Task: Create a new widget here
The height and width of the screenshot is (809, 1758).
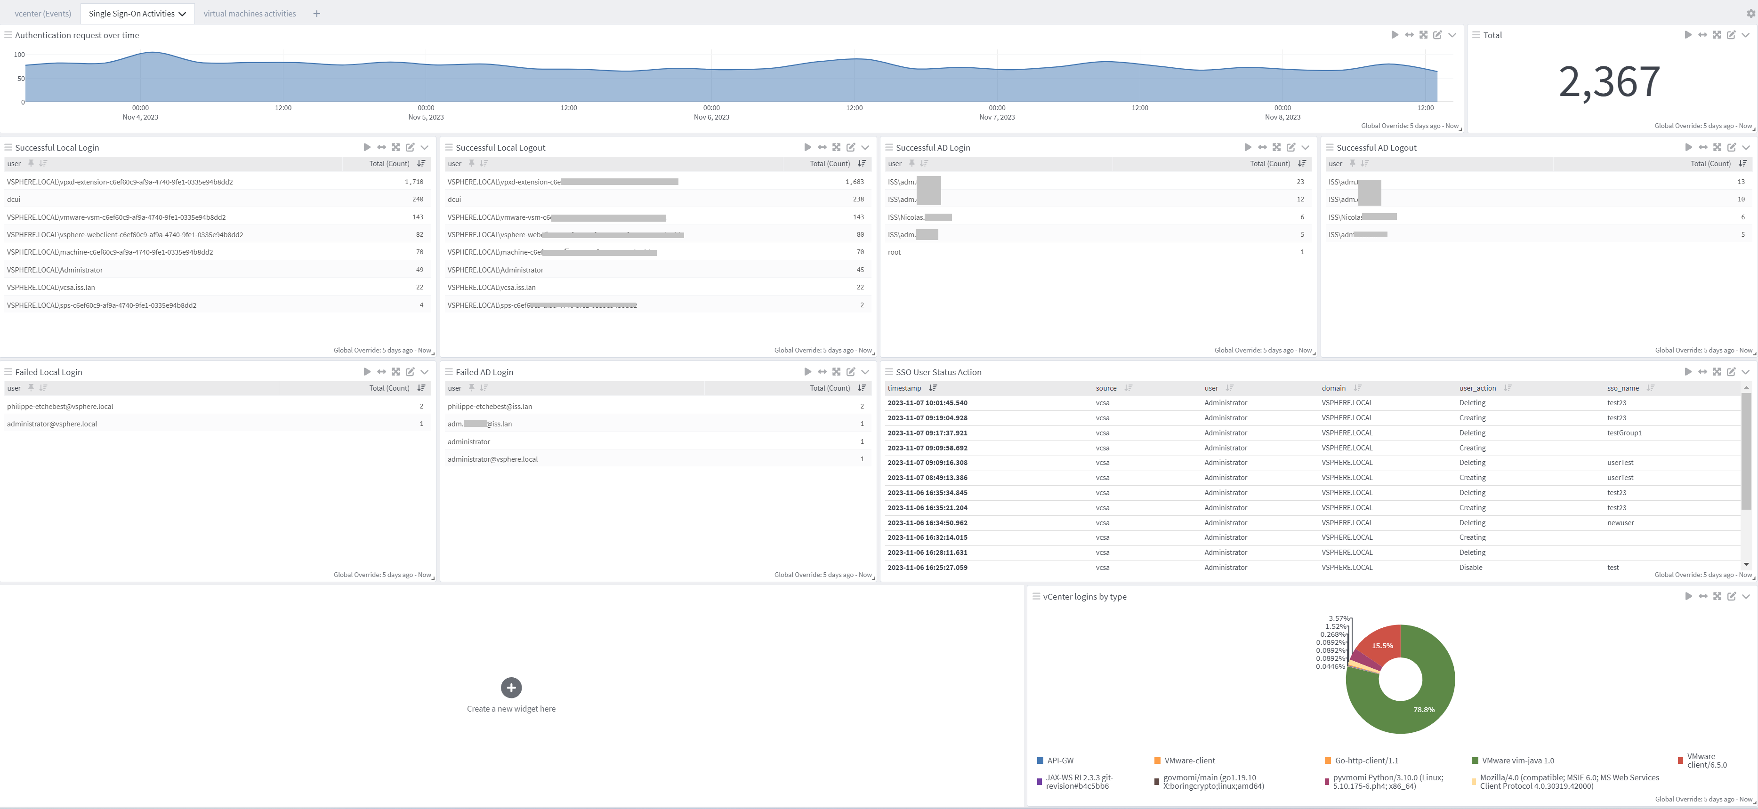Action: tap(511, 688)
